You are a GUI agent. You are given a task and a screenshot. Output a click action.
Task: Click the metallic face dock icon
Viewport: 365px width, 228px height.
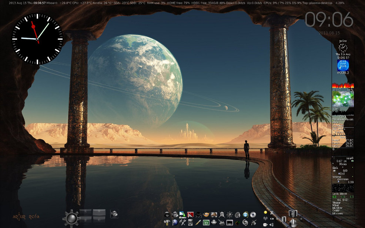190,222
